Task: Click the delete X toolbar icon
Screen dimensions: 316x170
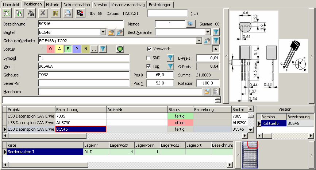Action: pyautogui.click(x=43, y=13)
